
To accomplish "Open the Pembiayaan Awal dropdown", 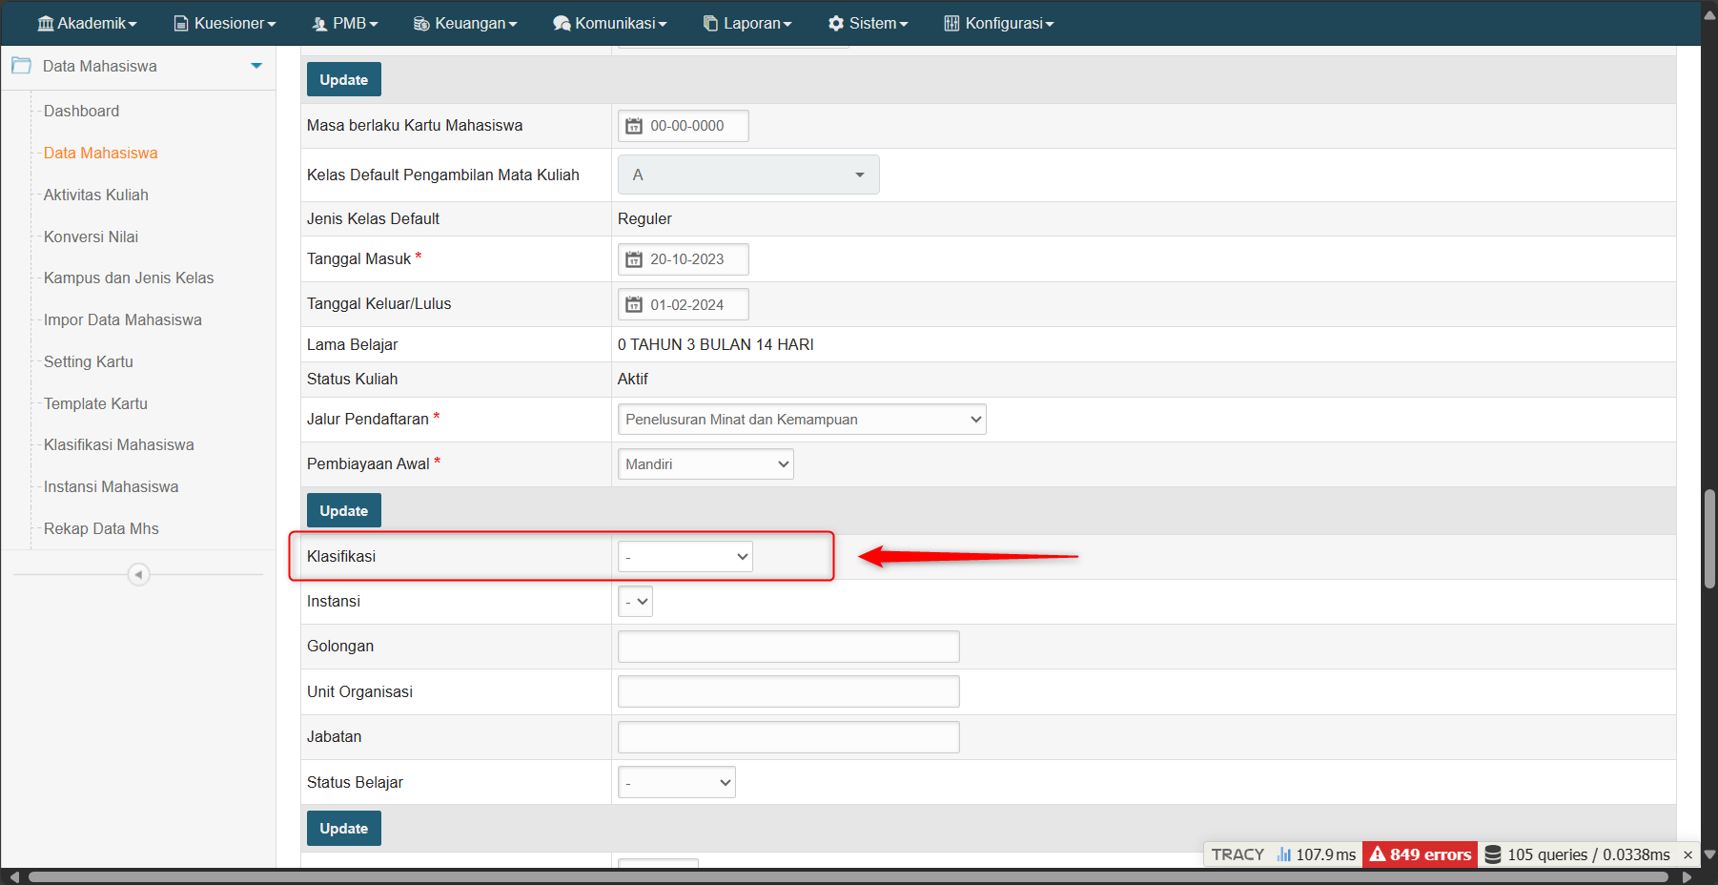I will [x=706, y=464].
